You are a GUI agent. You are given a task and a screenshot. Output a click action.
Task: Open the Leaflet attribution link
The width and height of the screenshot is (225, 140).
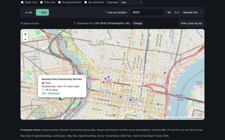click(168, 118)
